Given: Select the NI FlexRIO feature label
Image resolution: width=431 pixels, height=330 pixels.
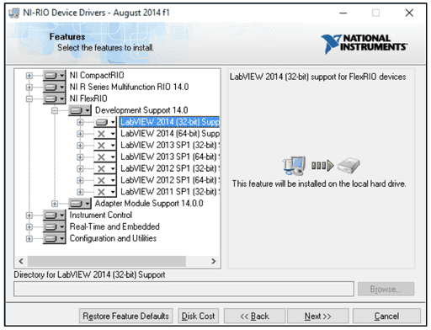Looking at the screenshot, I should pyautogui.click(x=88, y=98).
